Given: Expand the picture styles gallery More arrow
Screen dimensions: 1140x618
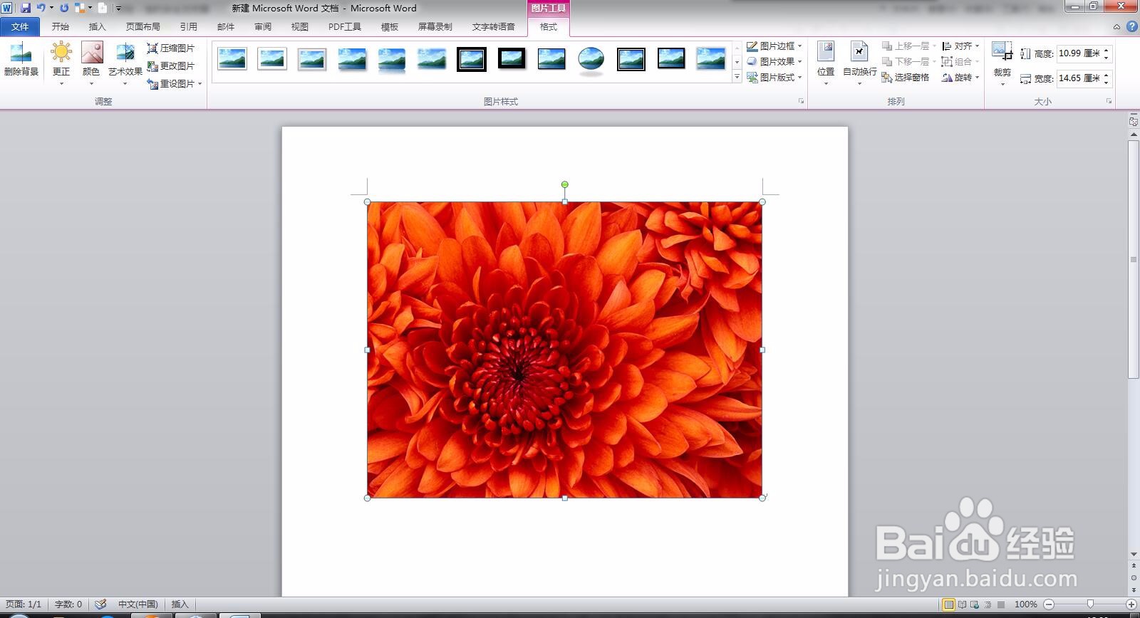Looking at the screenshot, I should 737,77.
